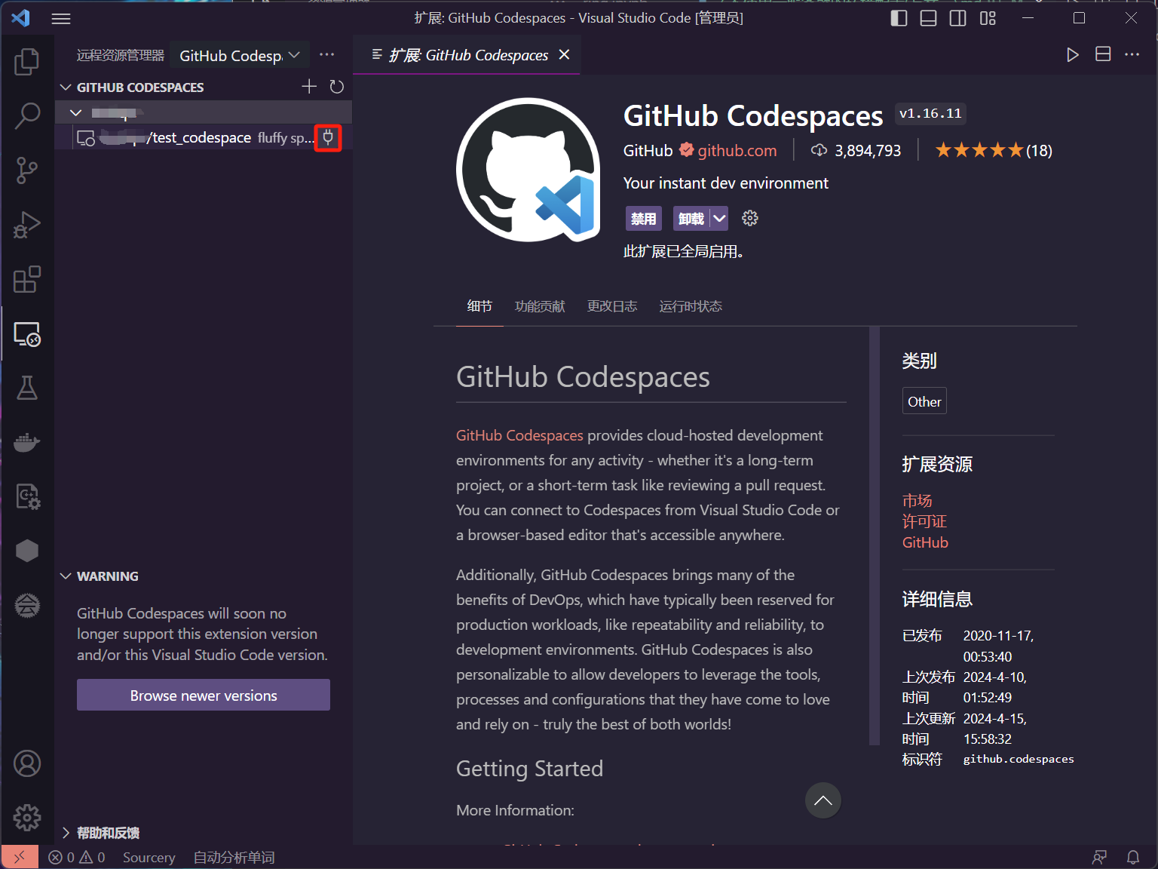Screen dimensions: 1158x869
Task: Open the Extensions view
Action: coord(27,280)
